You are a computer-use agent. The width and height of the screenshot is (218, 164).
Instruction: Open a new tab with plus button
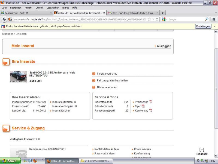[x=162, y=13]
